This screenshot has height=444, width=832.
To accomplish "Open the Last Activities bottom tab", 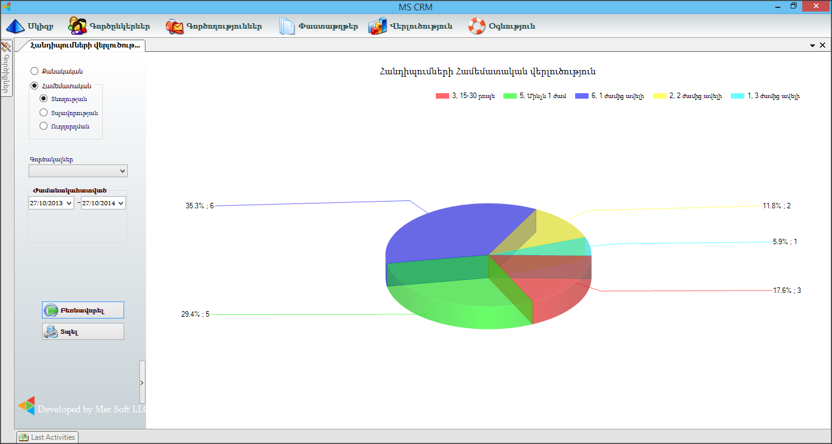I will point(47,437).
